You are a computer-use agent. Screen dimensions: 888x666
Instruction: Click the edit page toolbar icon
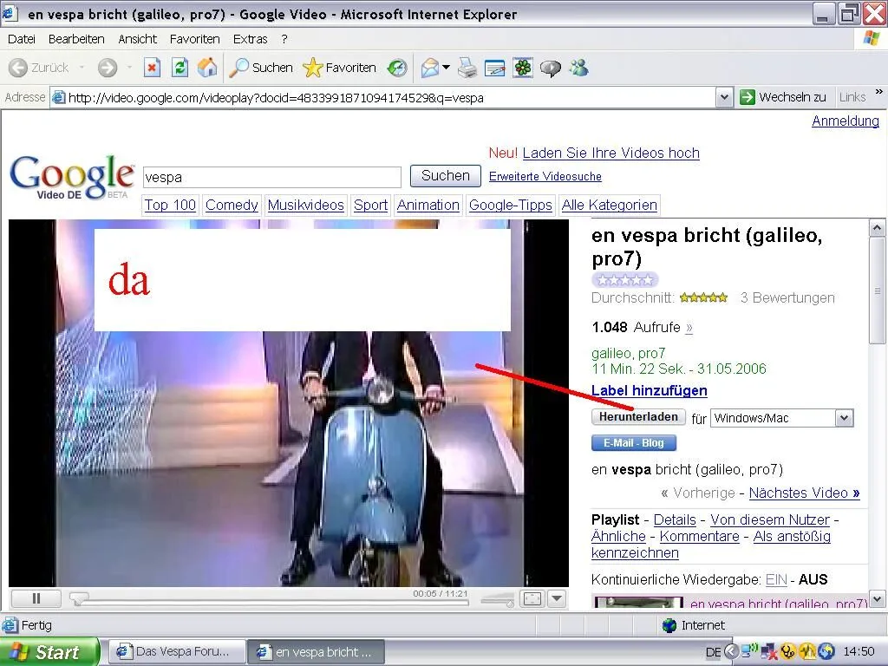click(494, 68)
